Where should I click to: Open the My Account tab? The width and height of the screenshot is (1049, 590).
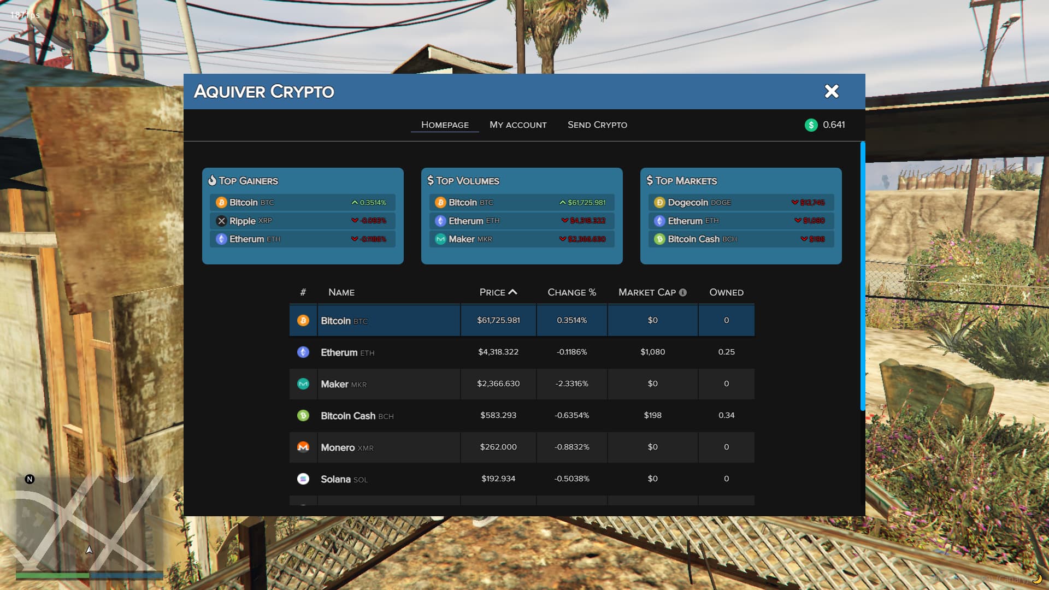pos(518,125)
